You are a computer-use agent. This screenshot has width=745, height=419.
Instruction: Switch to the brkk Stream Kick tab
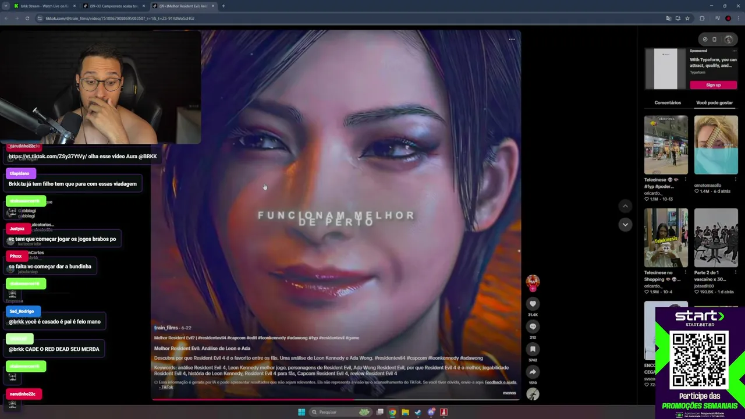[x=44, y=6]
